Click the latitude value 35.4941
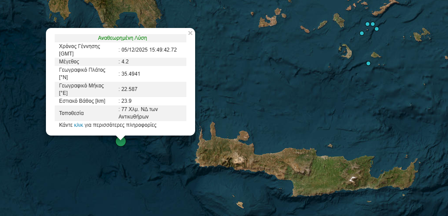This screenshot has height=216, width=448. tap(131, 73)
